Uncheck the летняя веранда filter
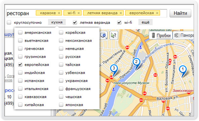199x121 pixels. pos(75,22)
